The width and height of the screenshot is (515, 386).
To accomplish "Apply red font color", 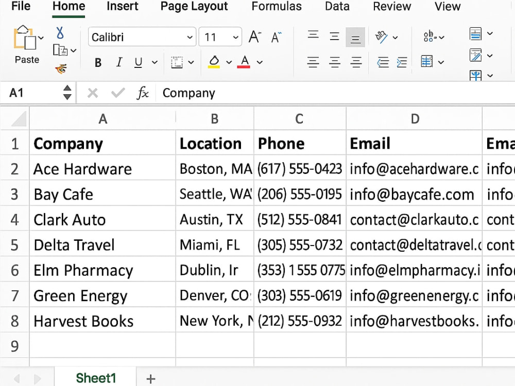I will click(x=244, y=62).
